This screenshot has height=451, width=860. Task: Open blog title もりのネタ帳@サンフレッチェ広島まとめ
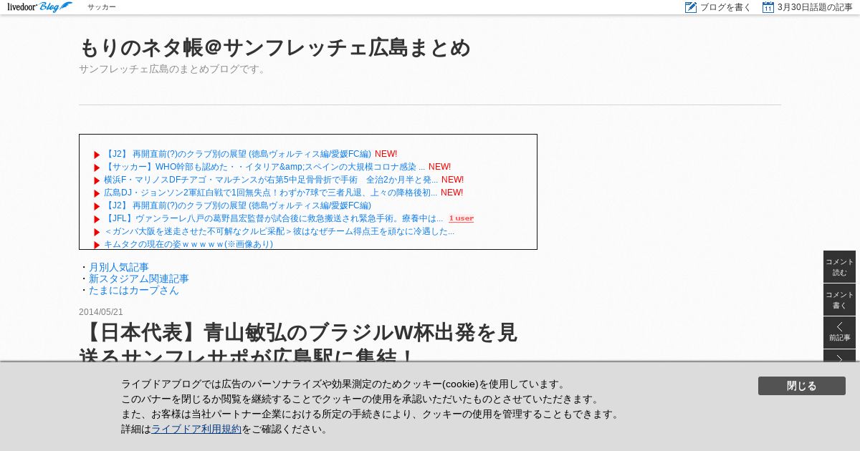coord(274,47)
